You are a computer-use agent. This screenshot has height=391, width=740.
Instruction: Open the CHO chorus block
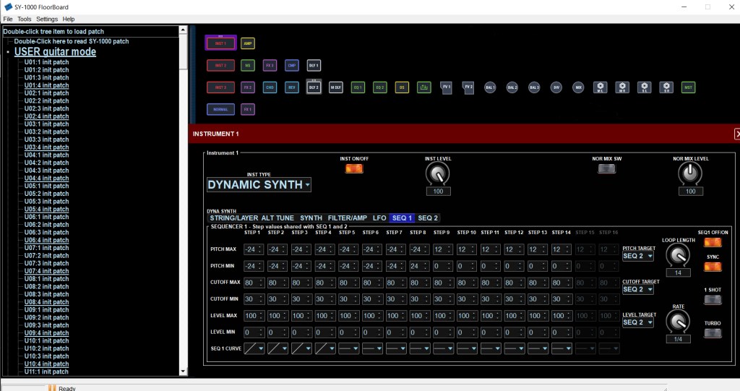tap(270, 87)
